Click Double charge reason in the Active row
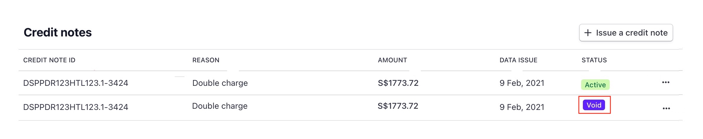 [220, 83]
